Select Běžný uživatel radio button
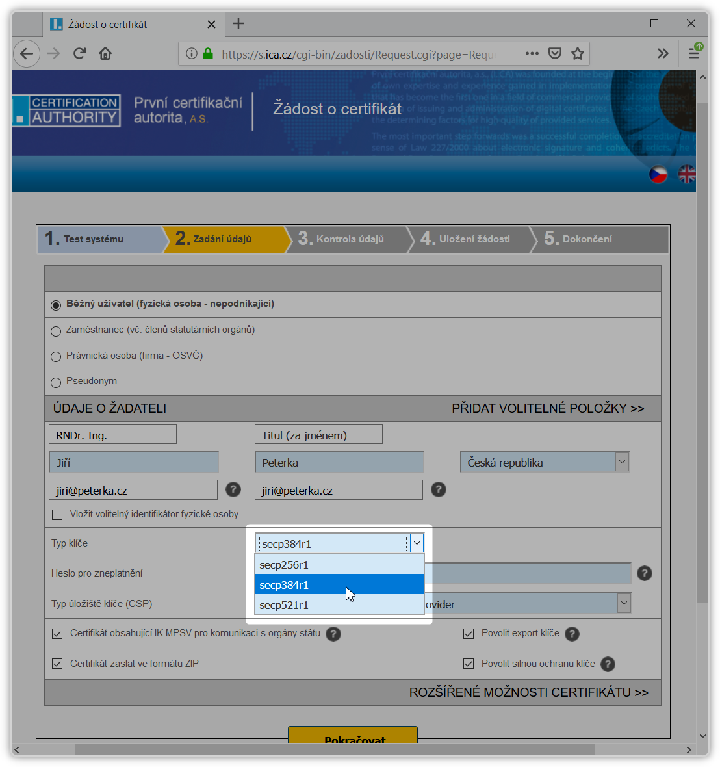 point(56,305)
